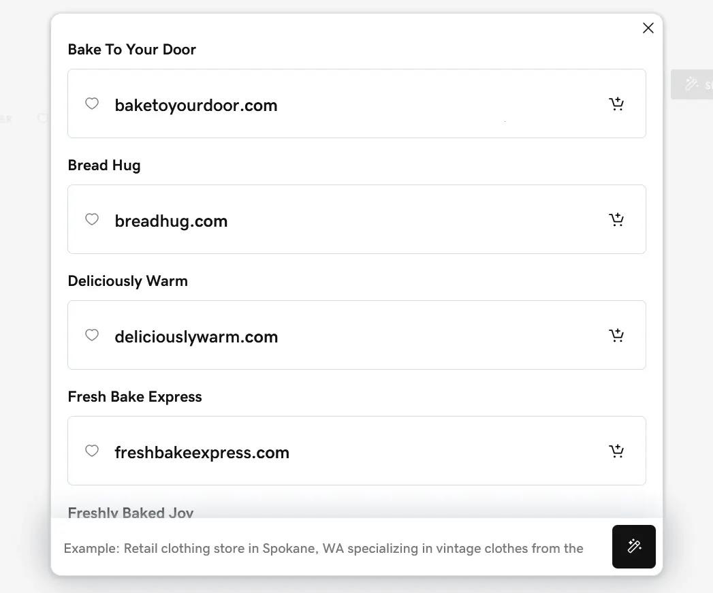Select the baketoyourdoor.com domain name
Screen dimensions: 713x593
tap(196, 106)
